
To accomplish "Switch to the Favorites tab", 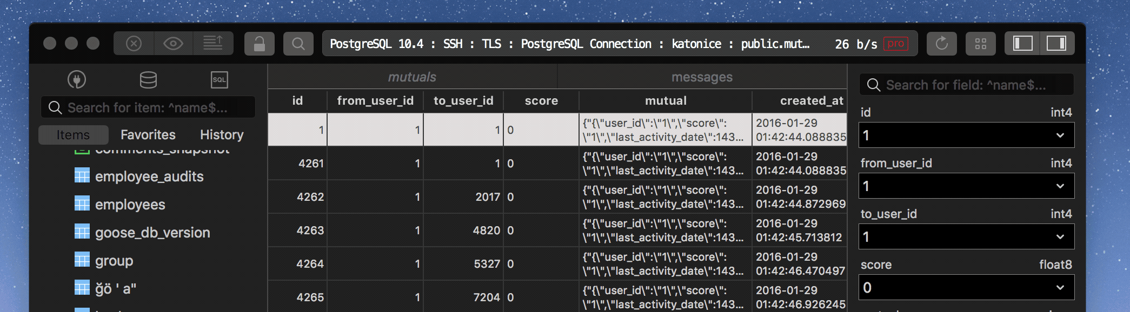I will tap(148, 135).
